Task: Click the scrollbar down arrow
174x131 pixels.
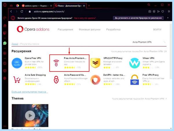Action: click(x=171, y=128)
